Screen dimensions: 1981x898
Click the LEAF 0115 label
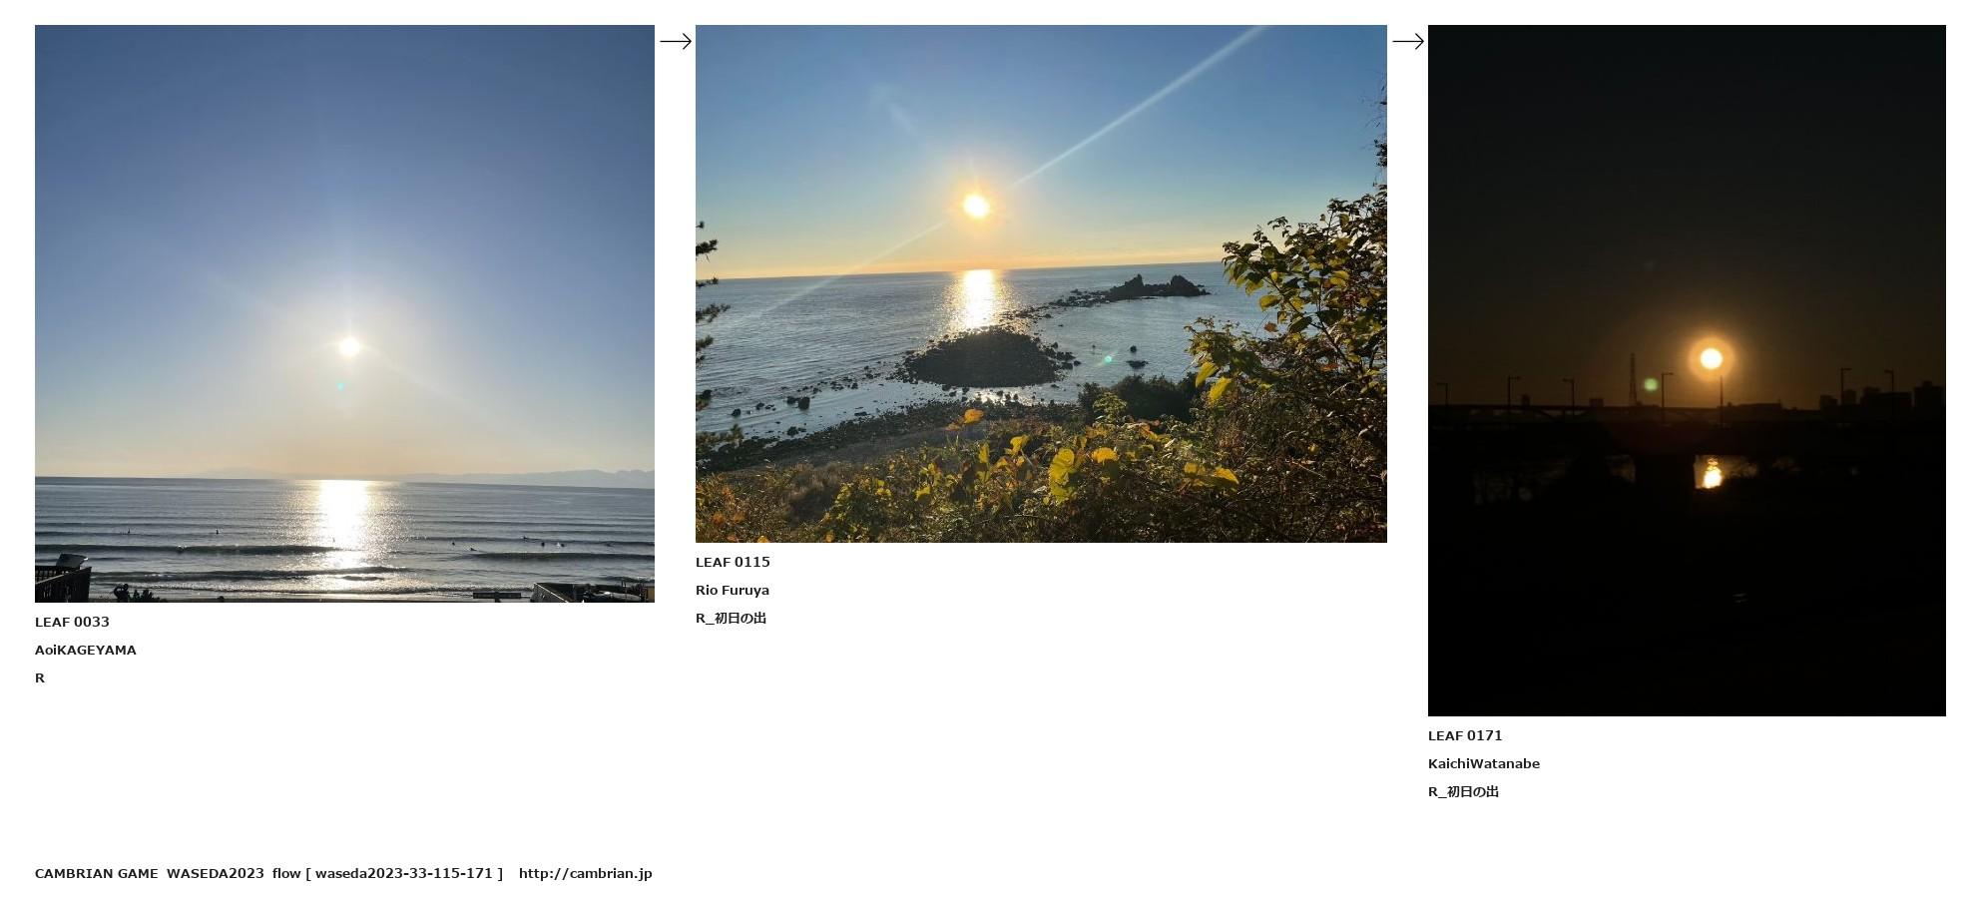[x=733, y=562]
